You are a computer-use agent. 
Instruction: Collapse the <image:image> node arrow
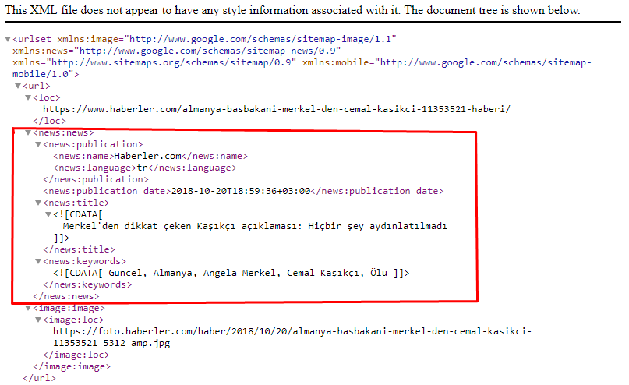point(28,308)
